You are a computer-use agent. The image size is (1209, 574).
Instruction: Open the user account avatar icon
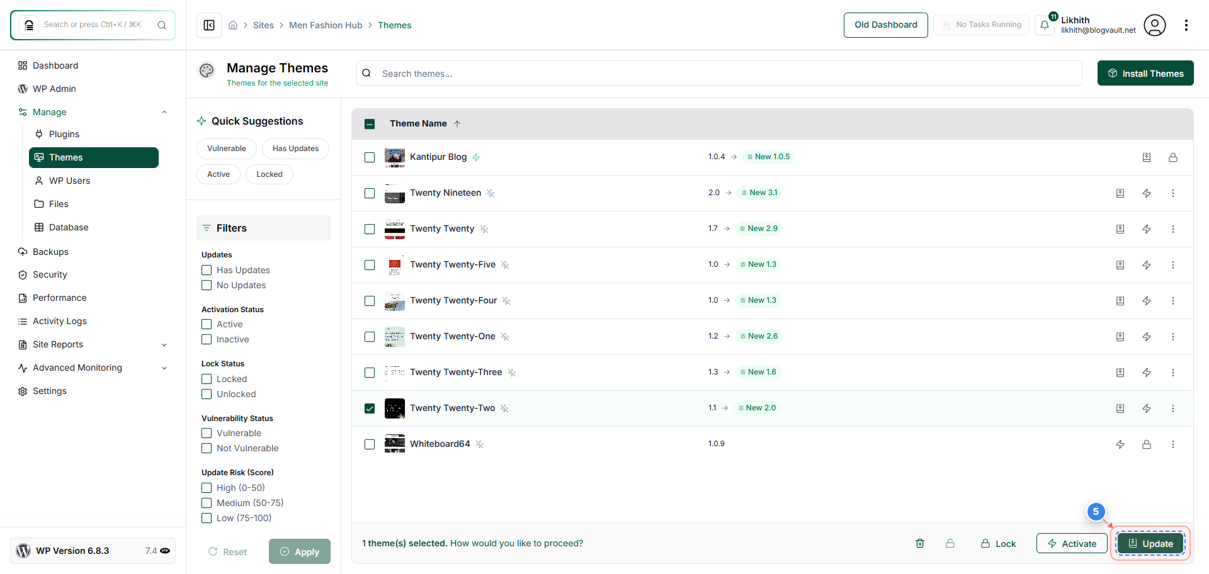1155,25
